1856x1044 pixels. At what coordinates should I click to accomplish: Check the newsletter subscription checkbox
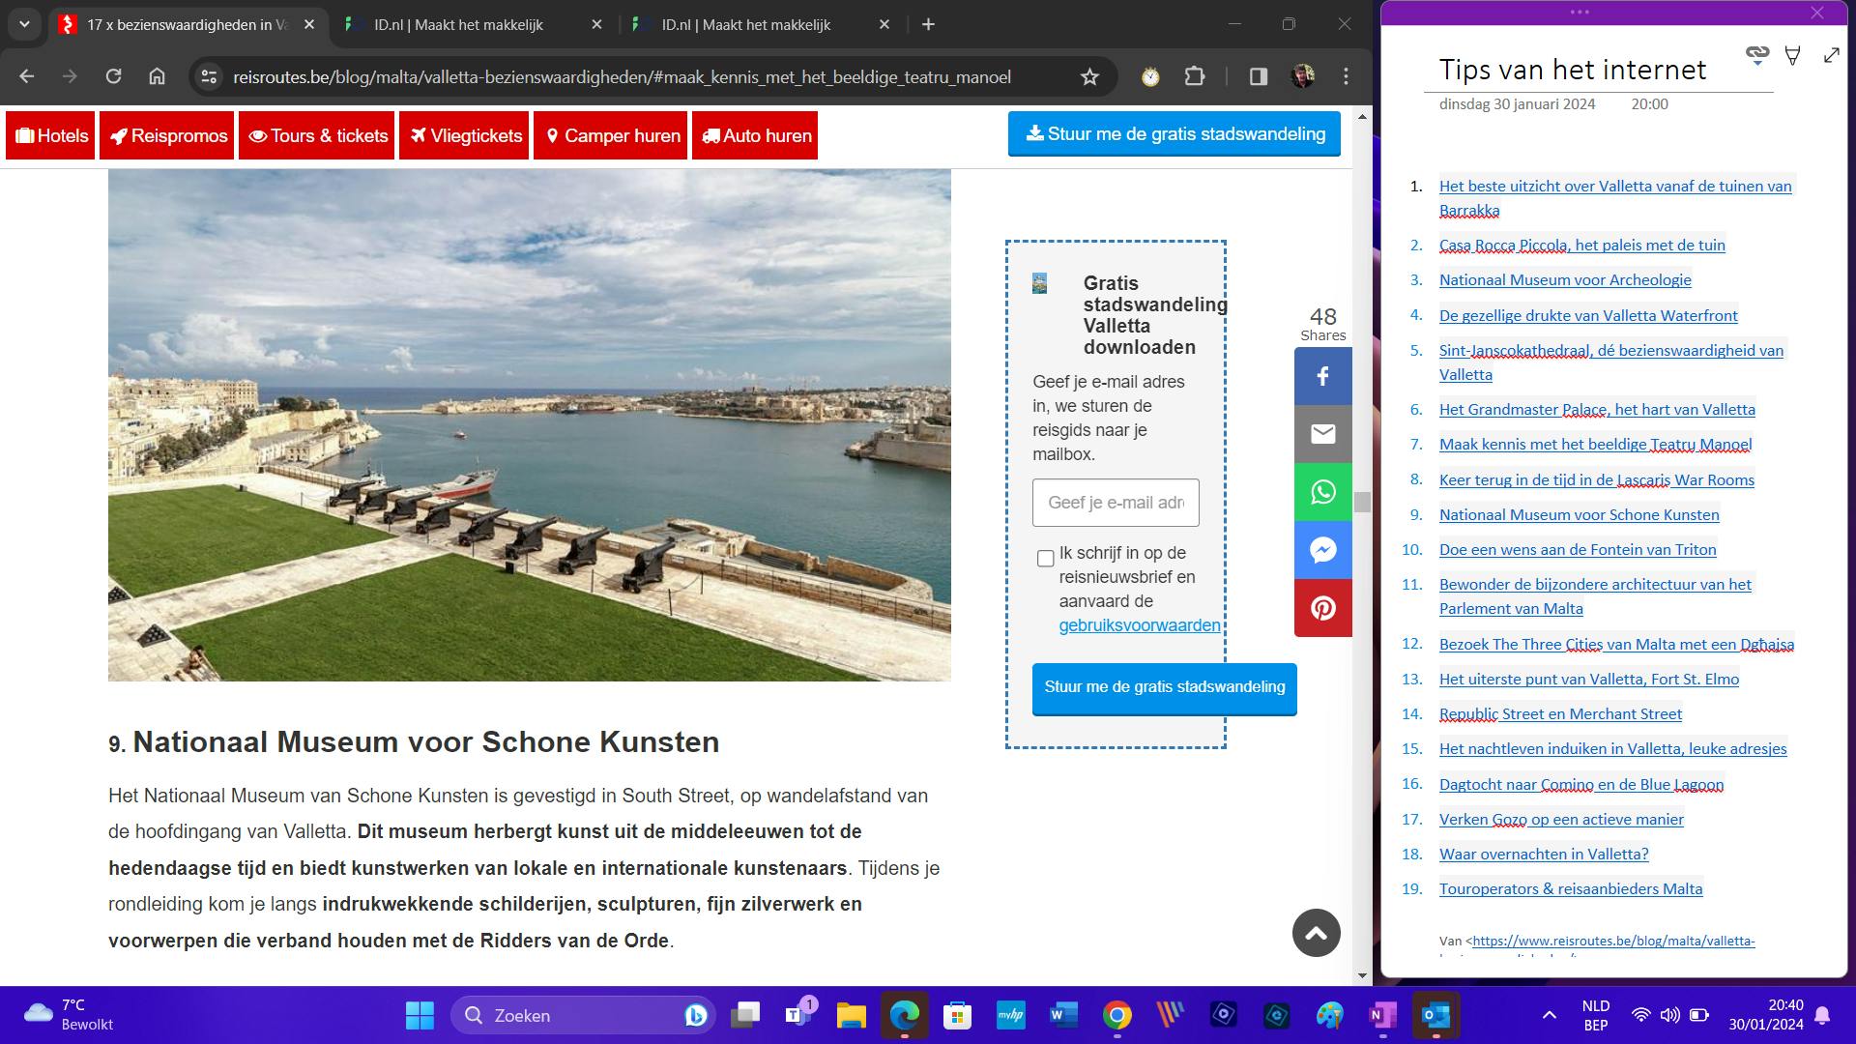click(1045, 559)
